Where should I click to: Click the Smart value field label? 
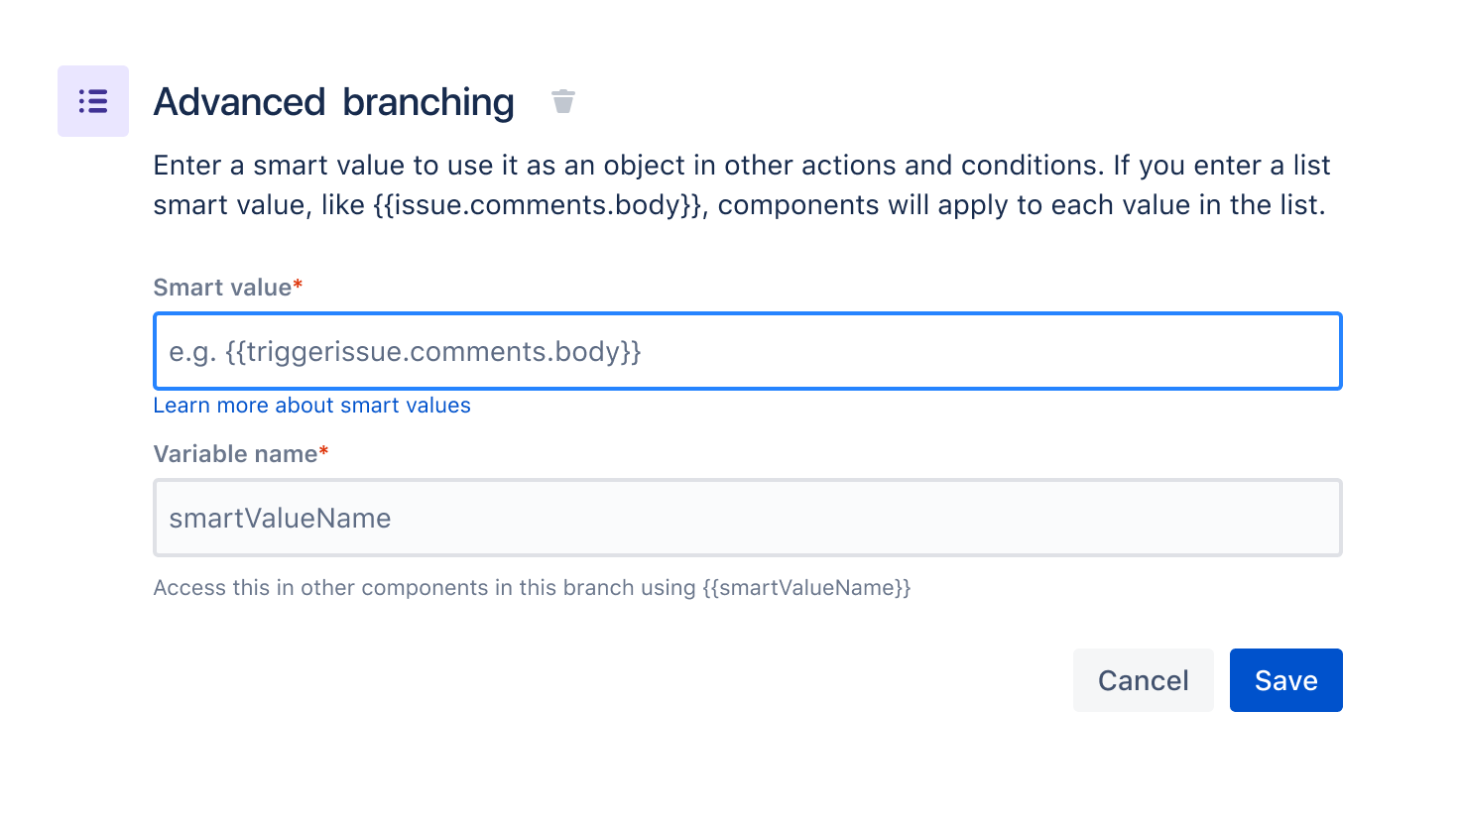[x=222, y=288]
